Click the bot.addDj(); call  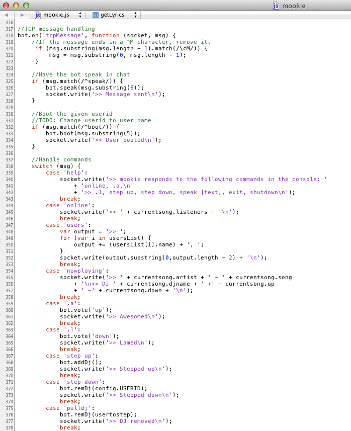click(81, 363)
